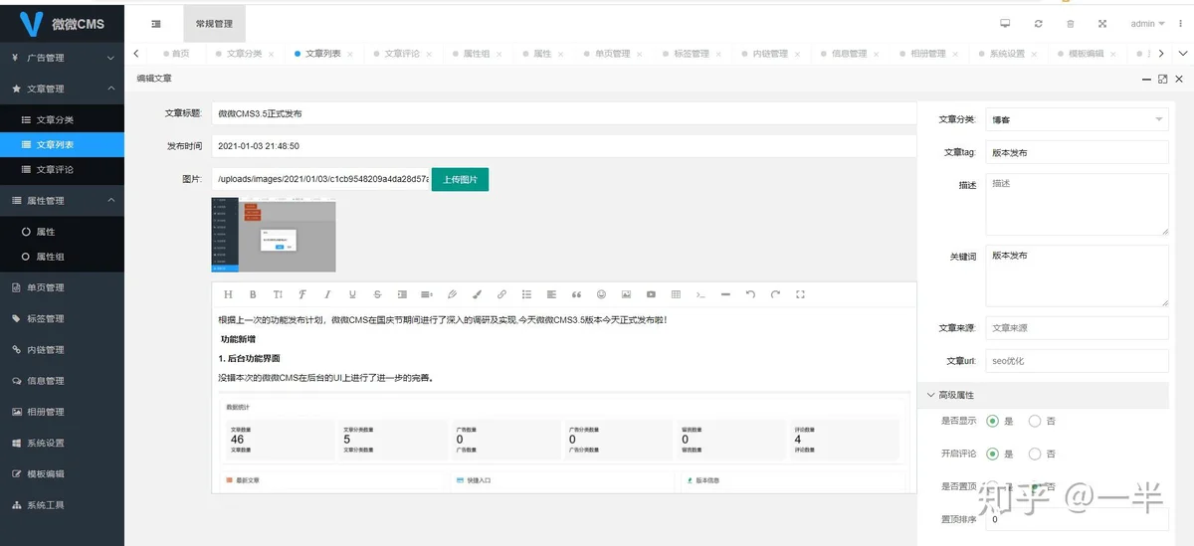Click the 上传图片 button
Viewport: 1194px width, 546px height.
[x=460, y=180]
